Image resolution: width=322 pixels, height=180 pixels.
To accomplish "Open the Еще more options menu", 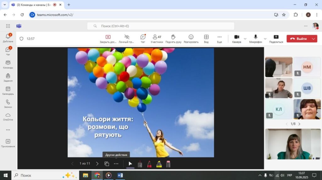I will point(219,37).
